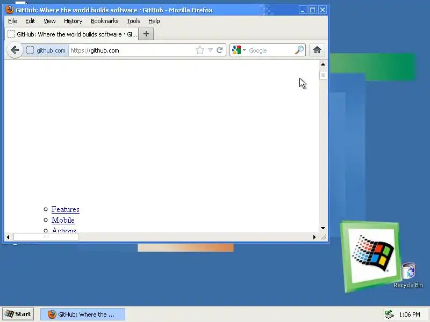Click the Firefox logo in title bar

[x=10, y=10]
